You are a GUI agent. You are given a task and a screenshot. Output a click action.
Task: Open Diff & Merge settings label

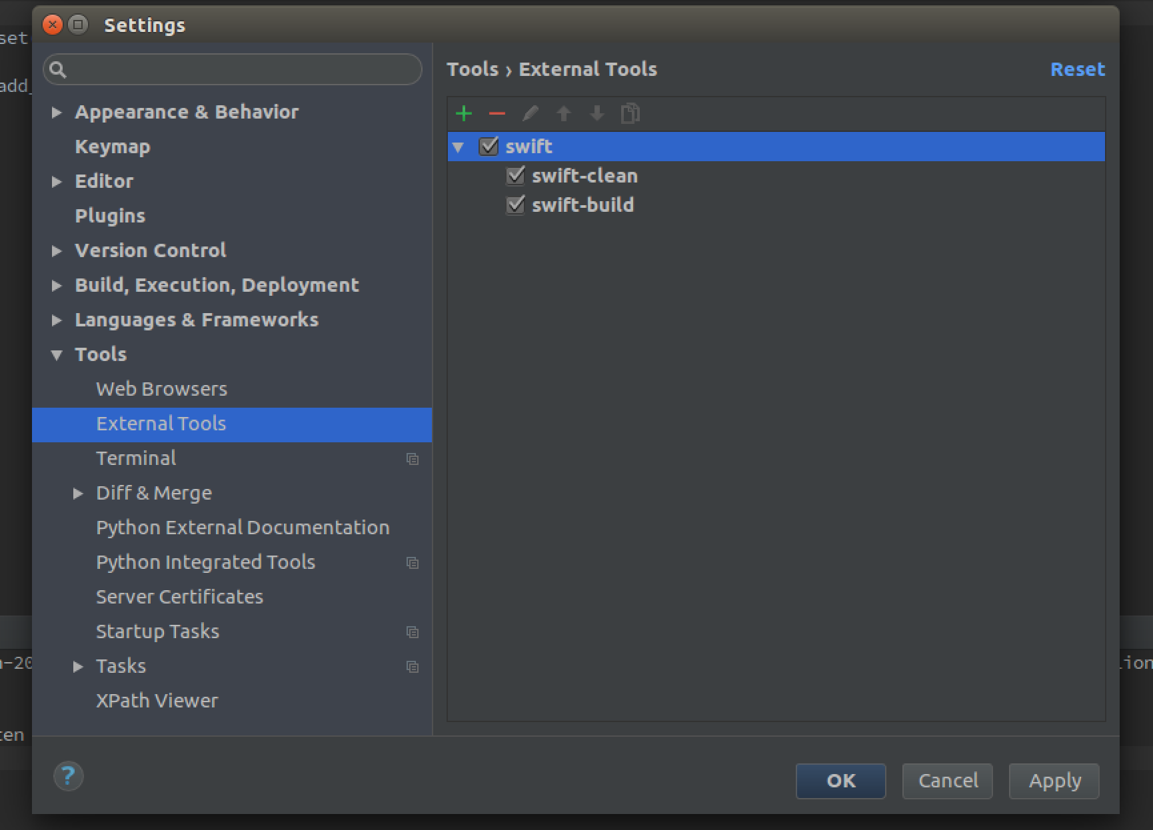coord(154,493)
